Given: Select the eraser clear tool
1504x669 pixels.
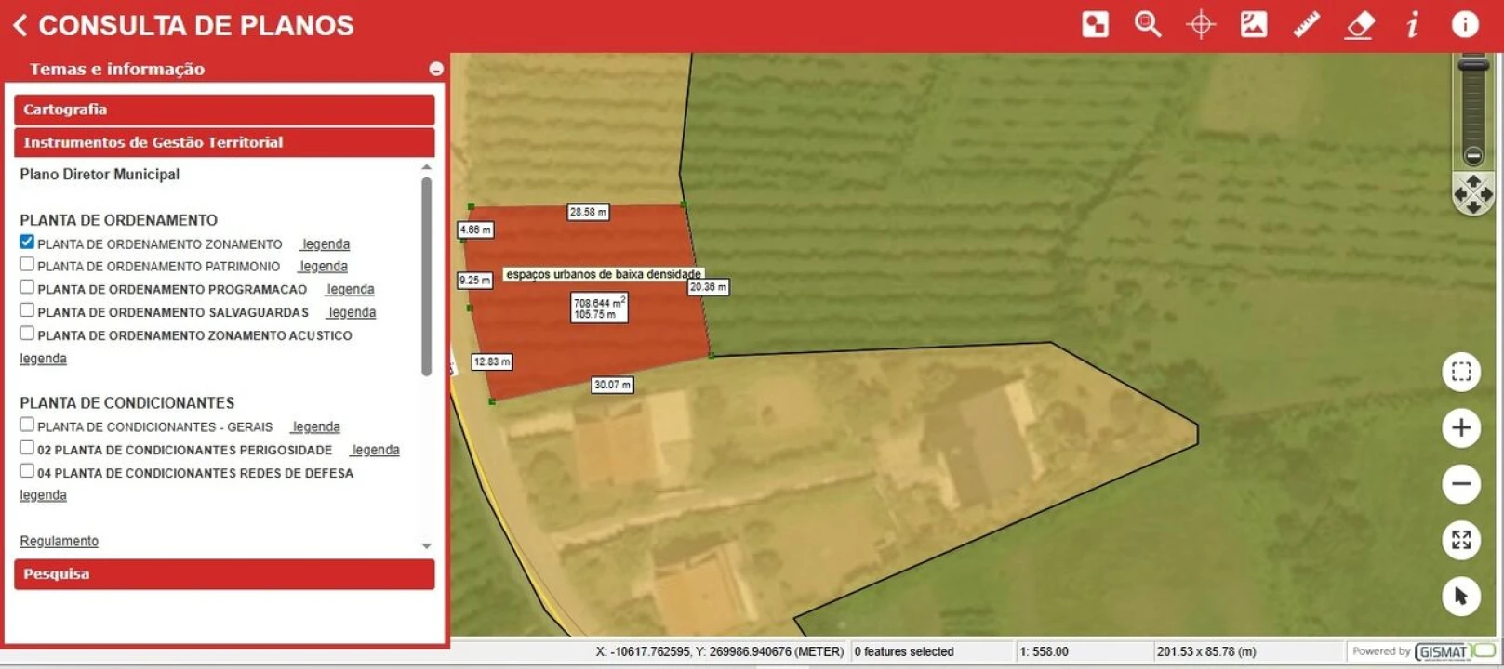Looking at the screenshot, I should coord(1360,24).
